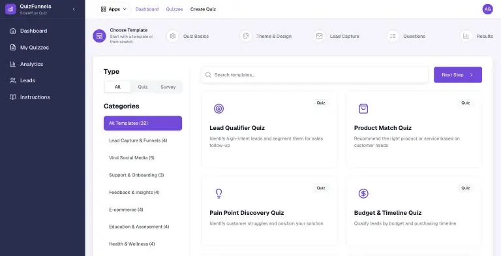Click the Apps grid icon
This screenshot has width=501, height=256.
click(103, 9)
